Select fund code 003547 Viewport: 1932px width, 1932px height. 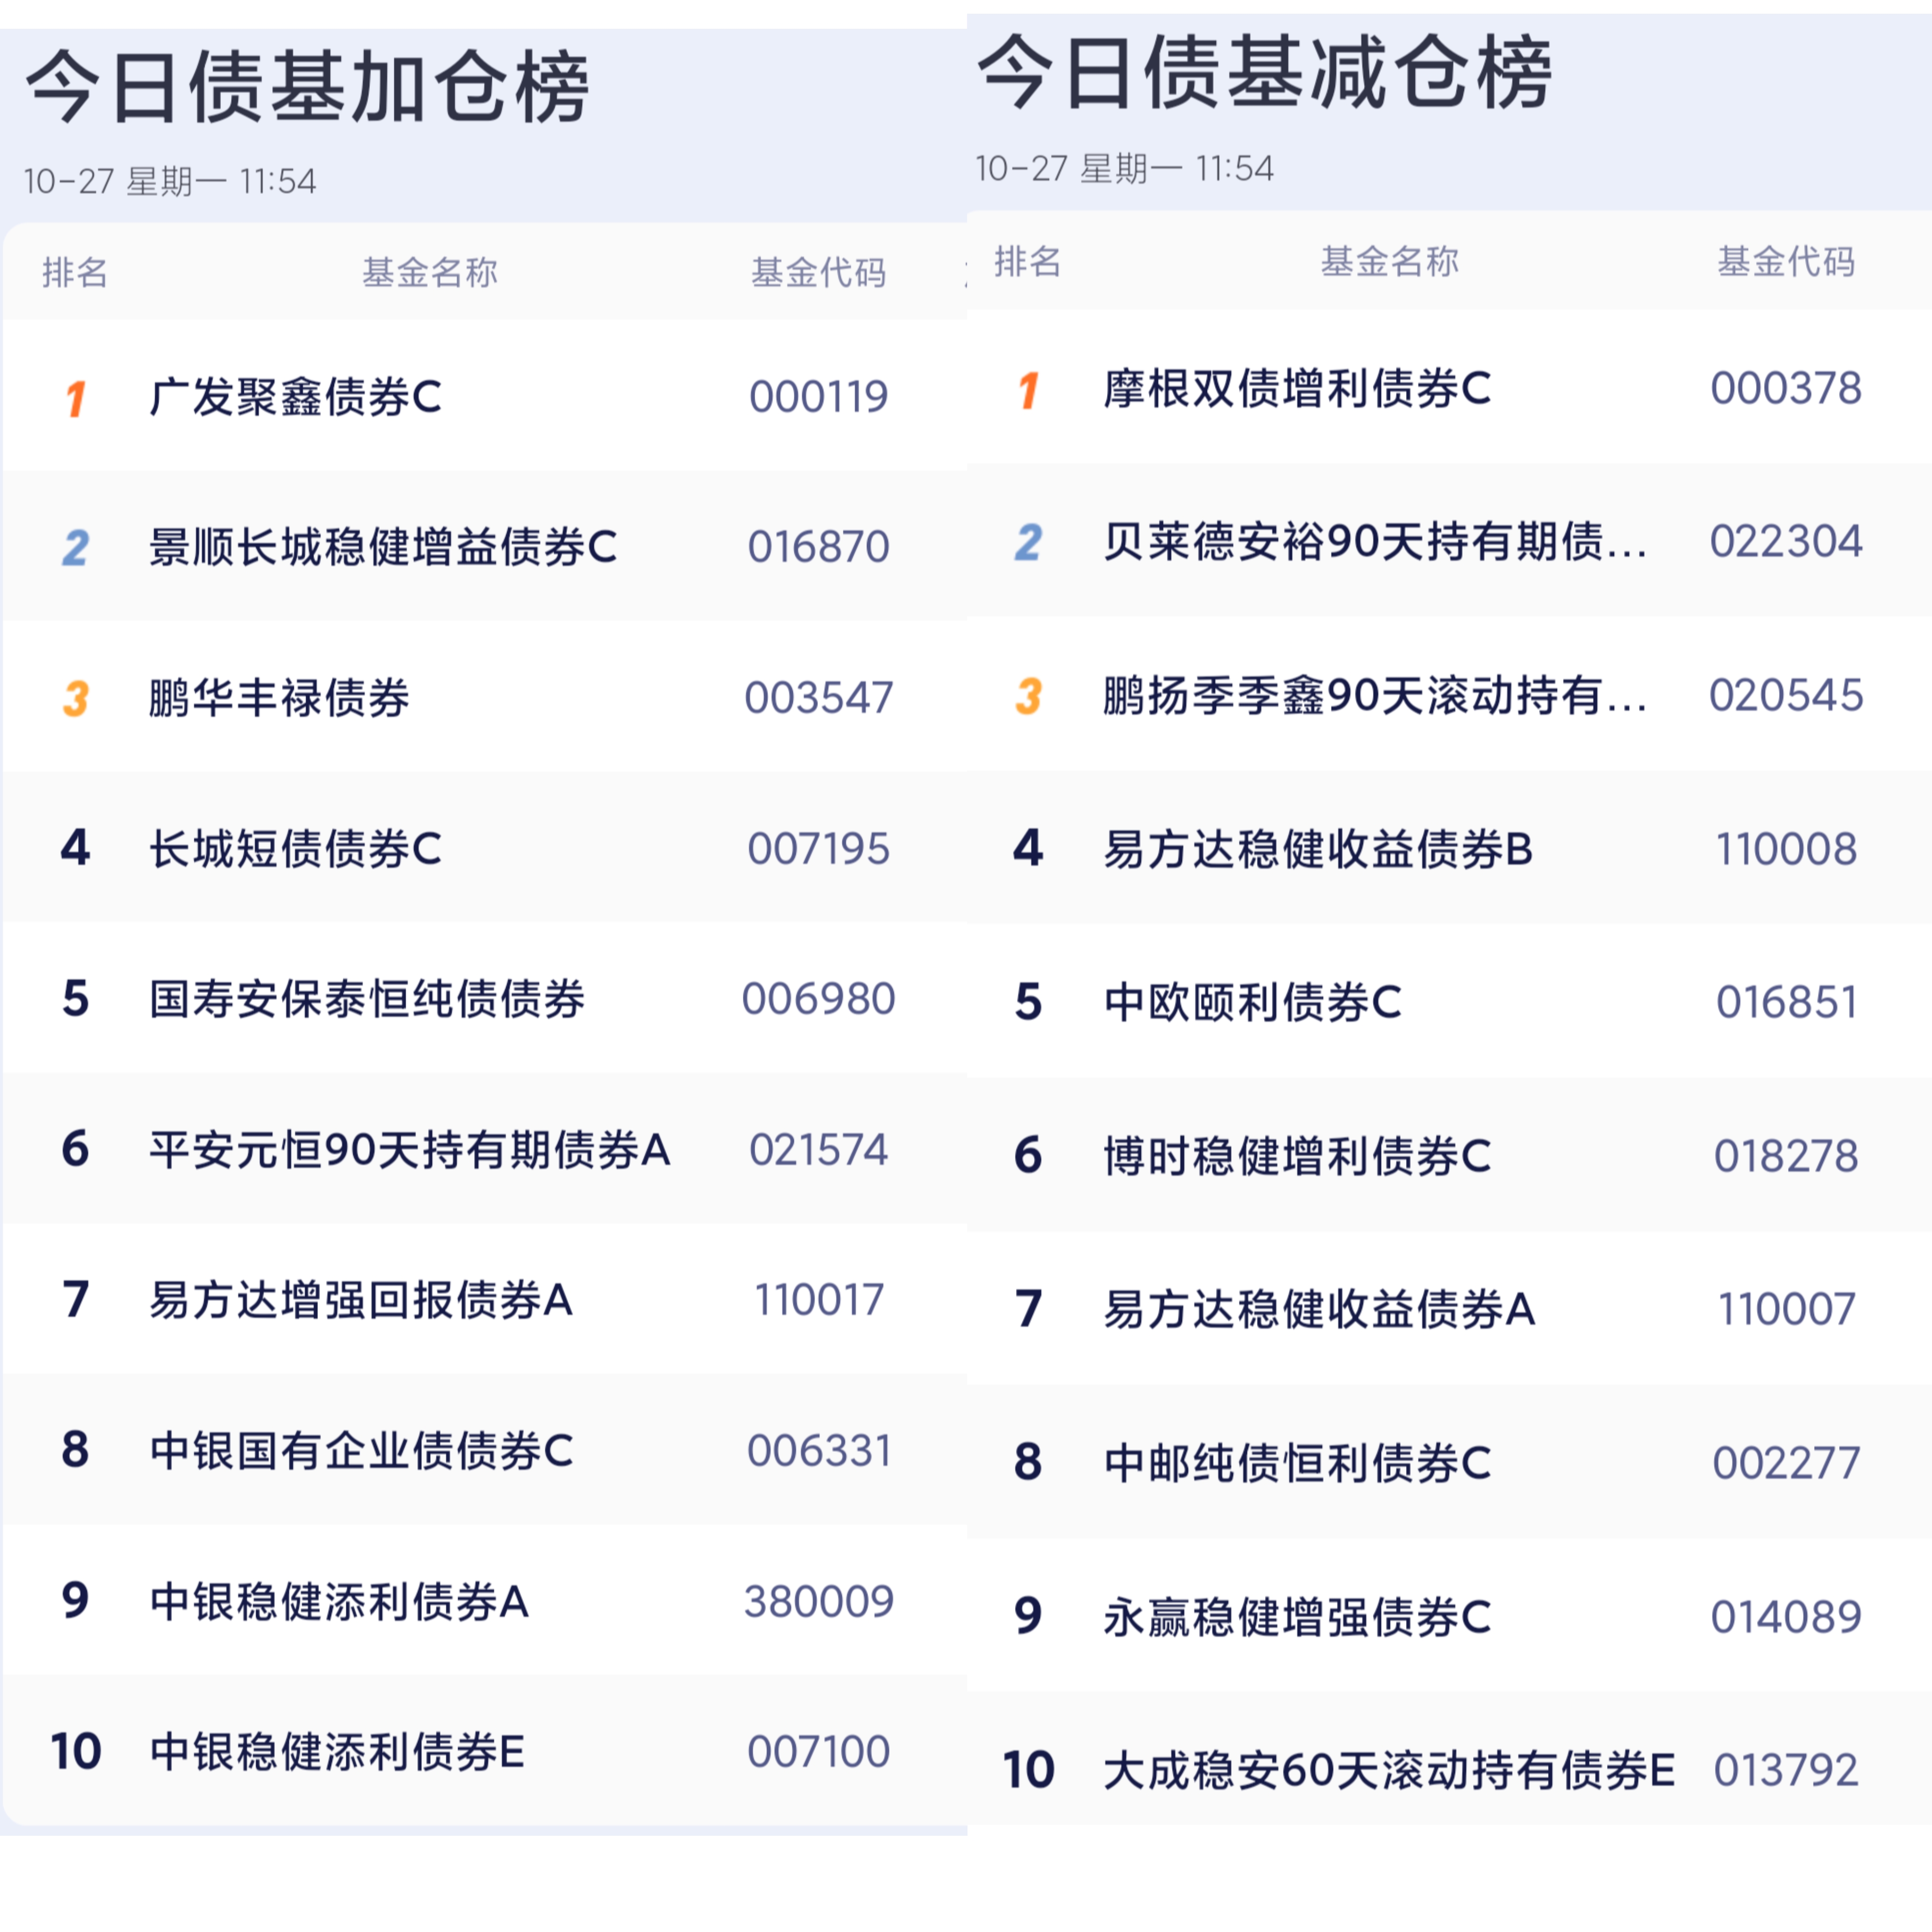(x=818, y=698)
